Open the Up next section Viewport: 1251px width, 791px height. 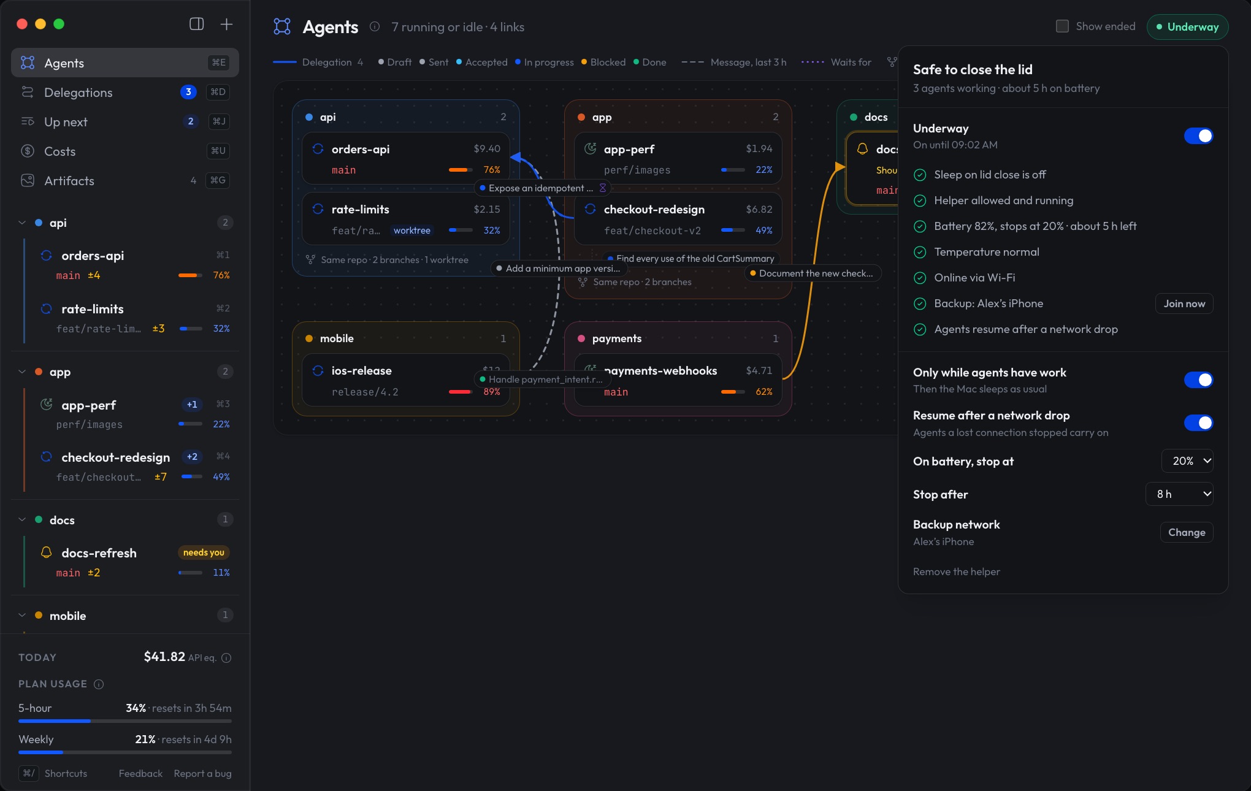click(125, 121)
